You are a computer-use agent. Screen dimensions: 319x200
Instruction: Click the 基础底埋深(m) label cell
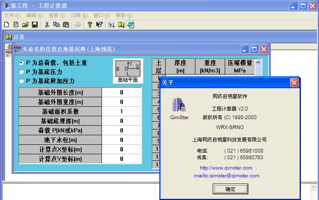60,121
